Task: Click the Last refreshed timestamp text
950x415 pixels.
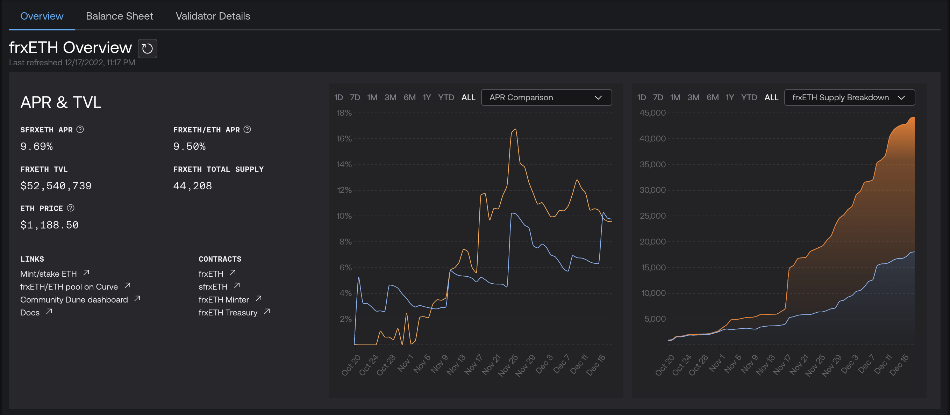Action: pyautogui.click(x=72, y=62)
